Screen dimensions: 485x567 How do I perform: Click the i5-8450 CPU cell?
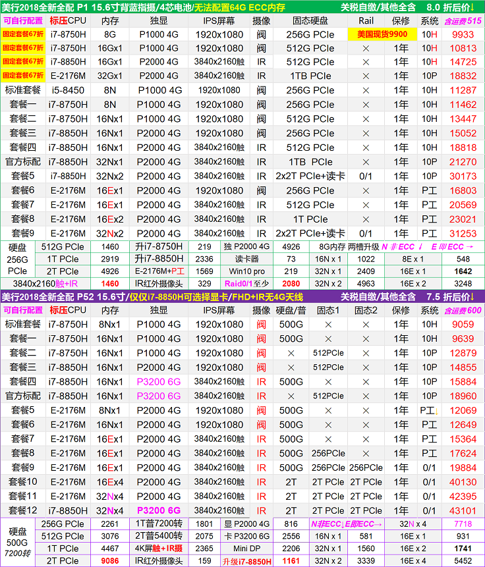[67, 90]
